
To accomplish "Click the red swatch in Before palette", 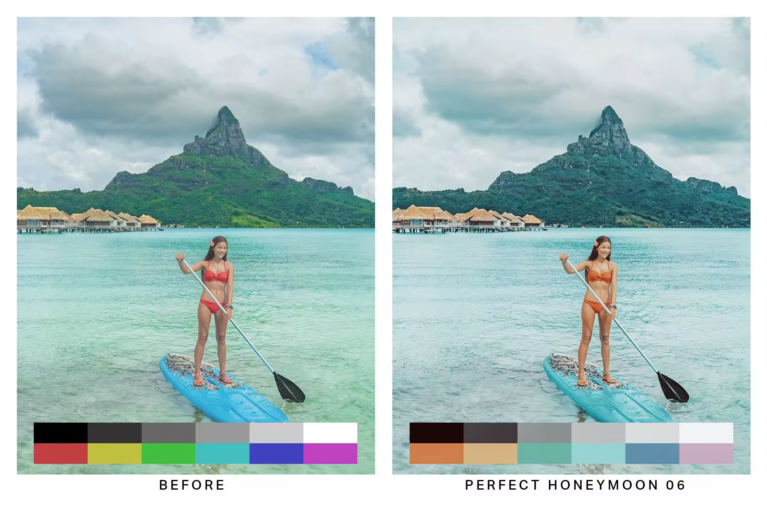I will (x=61, y=453).
